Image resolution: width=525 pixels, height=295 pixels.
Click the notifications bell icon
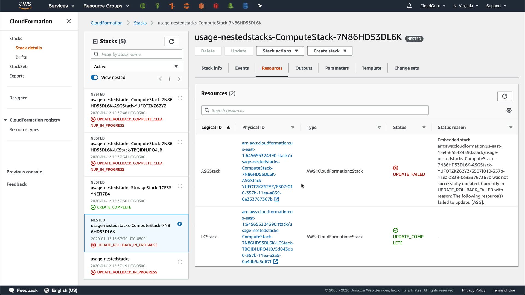click(409, 6)
